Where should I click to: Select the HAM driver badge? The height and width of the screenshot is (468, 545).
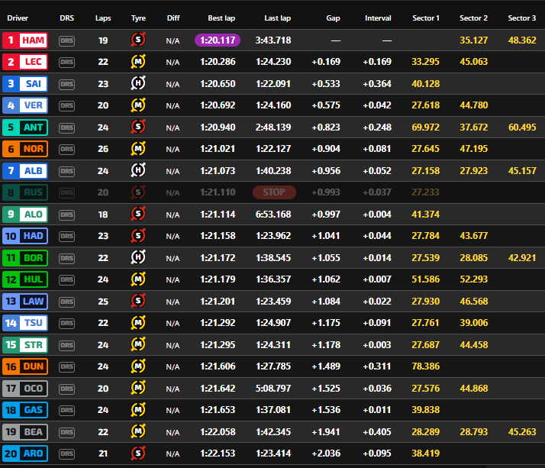pos(26,40)
